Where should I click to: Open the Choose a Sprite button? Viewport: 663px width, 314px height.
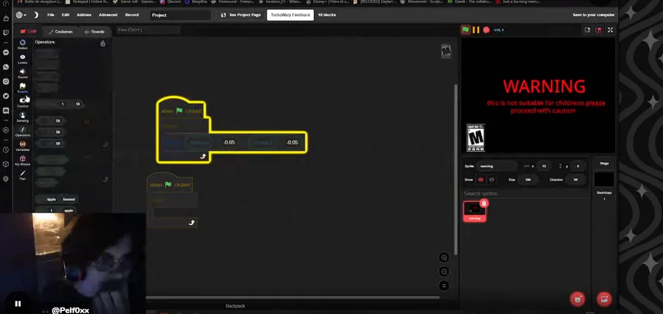[x=578, y=299]
